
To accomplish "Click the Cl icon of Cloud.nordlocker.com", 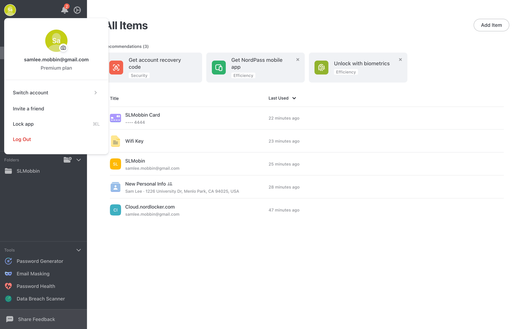I will (115, 210).
